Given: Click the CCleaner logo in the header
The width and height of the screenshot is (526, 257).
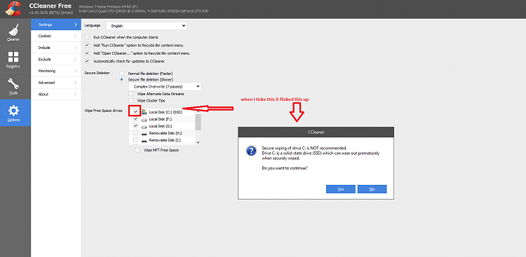Looking at the screenshot, I should click(13, 8).
